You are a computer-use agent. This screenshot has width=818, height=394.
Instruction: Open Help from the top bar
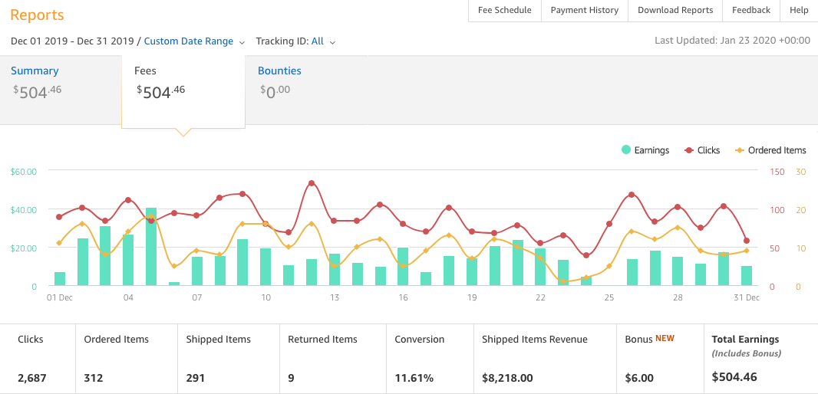pos(799,10)
